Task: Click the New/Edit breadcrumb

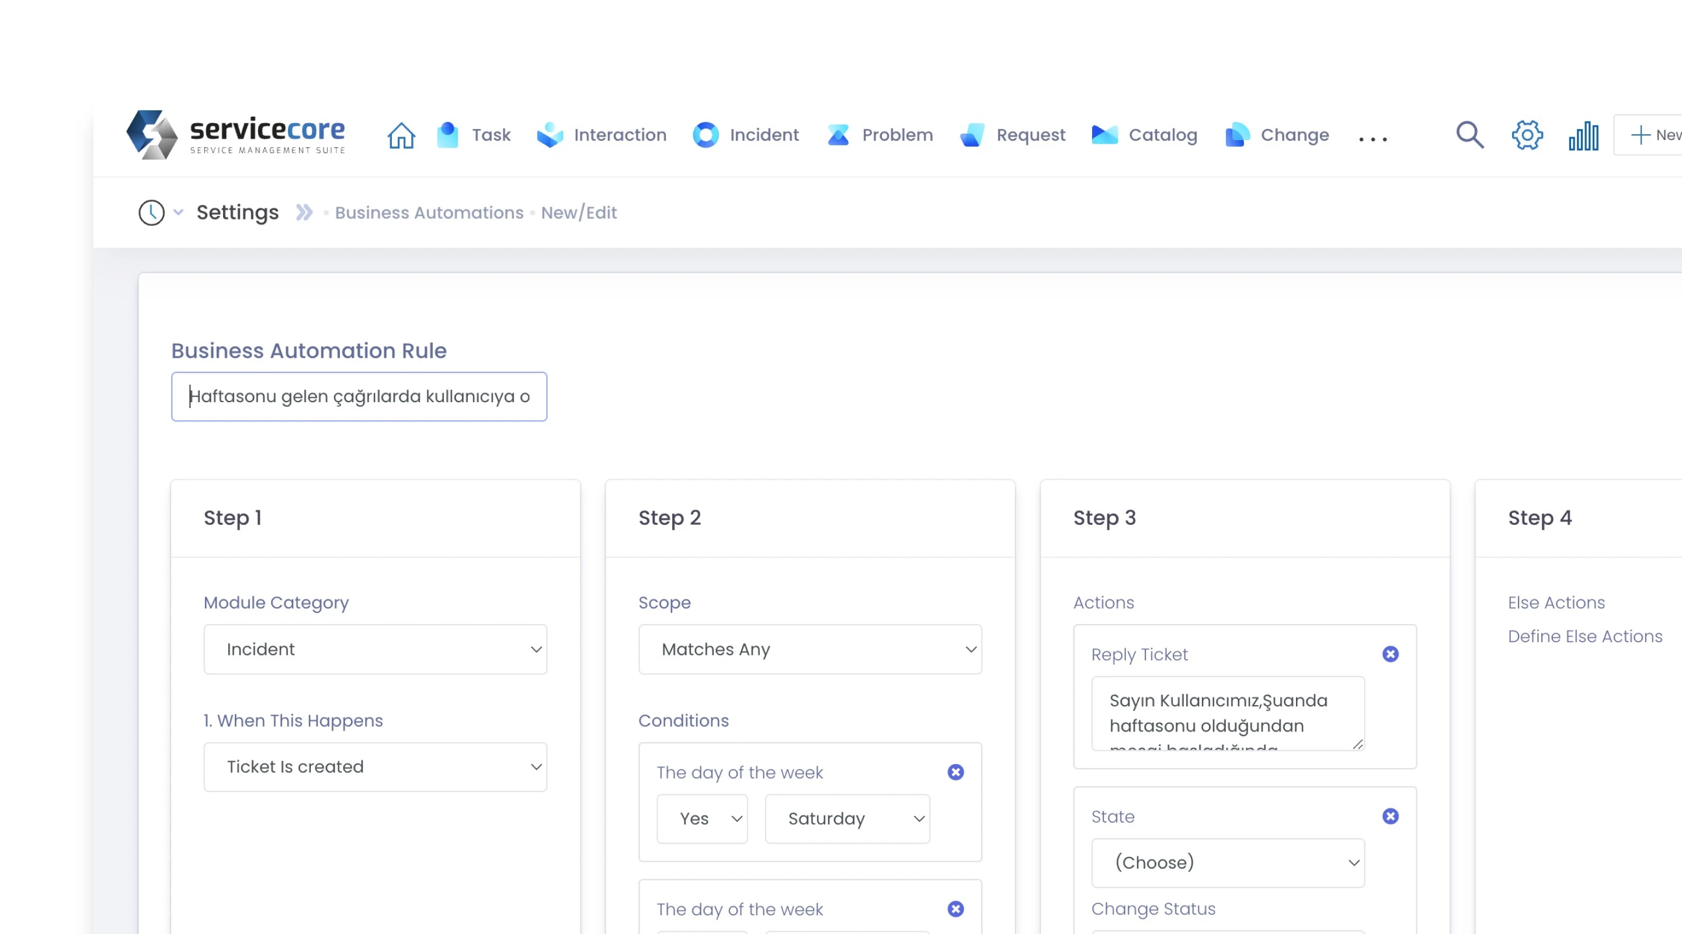Action: 579,213
